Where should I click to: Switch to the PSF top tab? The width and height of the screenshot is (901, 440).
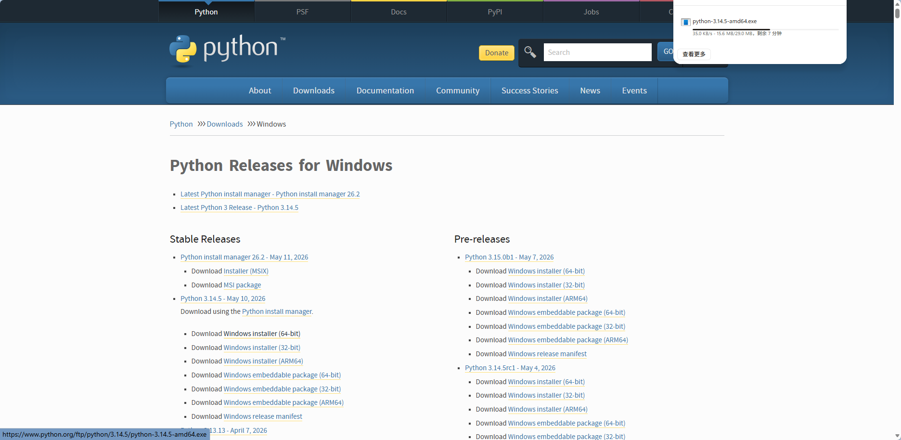[x=302, y=12]
